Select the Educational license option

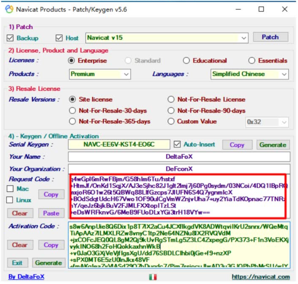click(x=186, y=61)
